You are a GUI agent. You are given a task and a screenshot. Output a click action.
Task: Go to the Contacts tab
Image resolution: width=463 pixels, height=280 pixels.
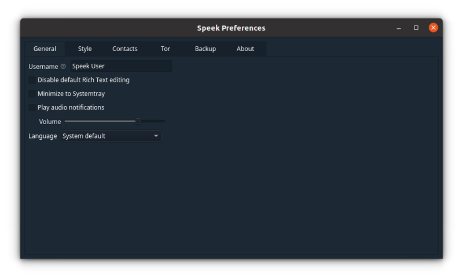124,49
